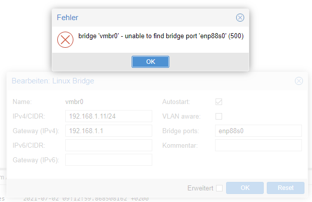Focus the IPv4/CIDR input field
312x202 pixels.
[109, 117]
